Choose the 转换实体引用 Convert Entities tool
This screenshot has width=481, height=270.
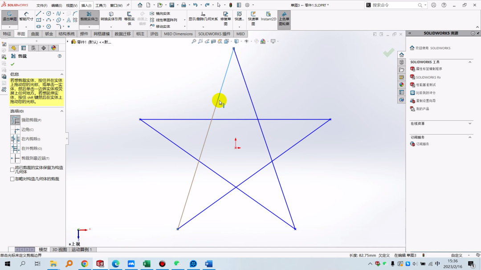pos(111,17)
